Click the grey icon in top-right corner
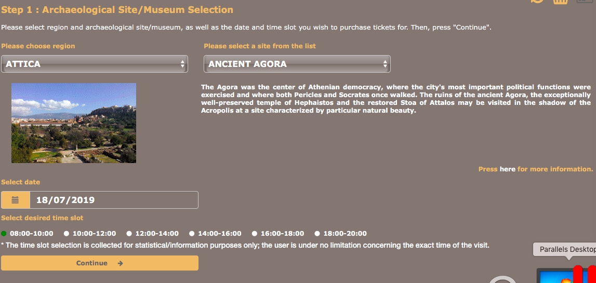This screenshot has width=596, height=283. tap(586, 2)
